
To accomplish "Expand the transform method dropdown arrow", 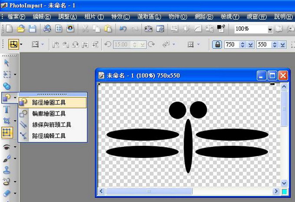I will 21,45.
